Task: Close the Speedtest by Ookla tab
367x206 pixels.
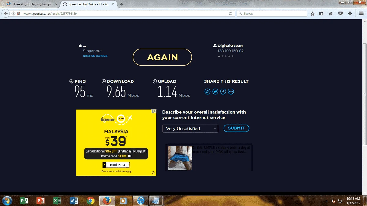Action: coord(113,5)
